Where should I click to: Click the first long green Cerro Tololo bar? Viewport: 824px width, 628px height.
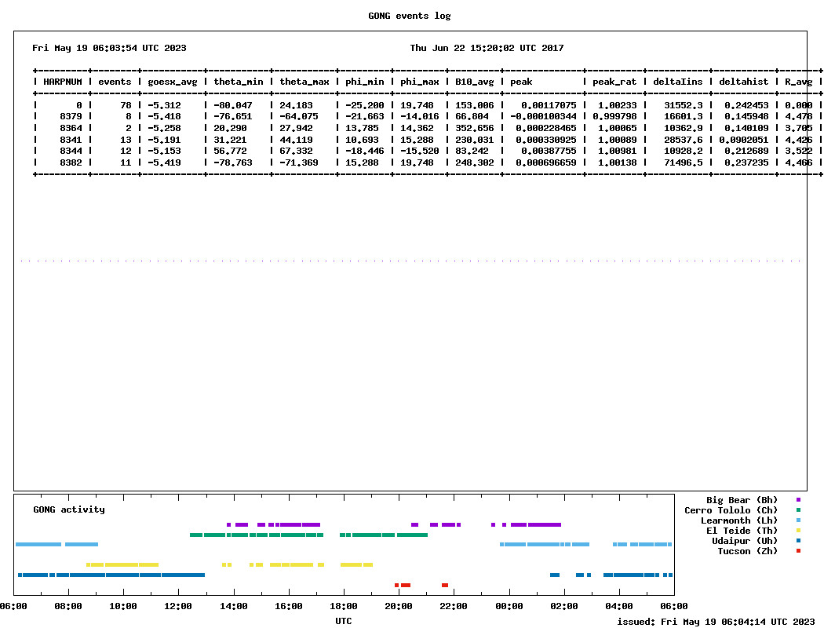[x=214, y=535]
